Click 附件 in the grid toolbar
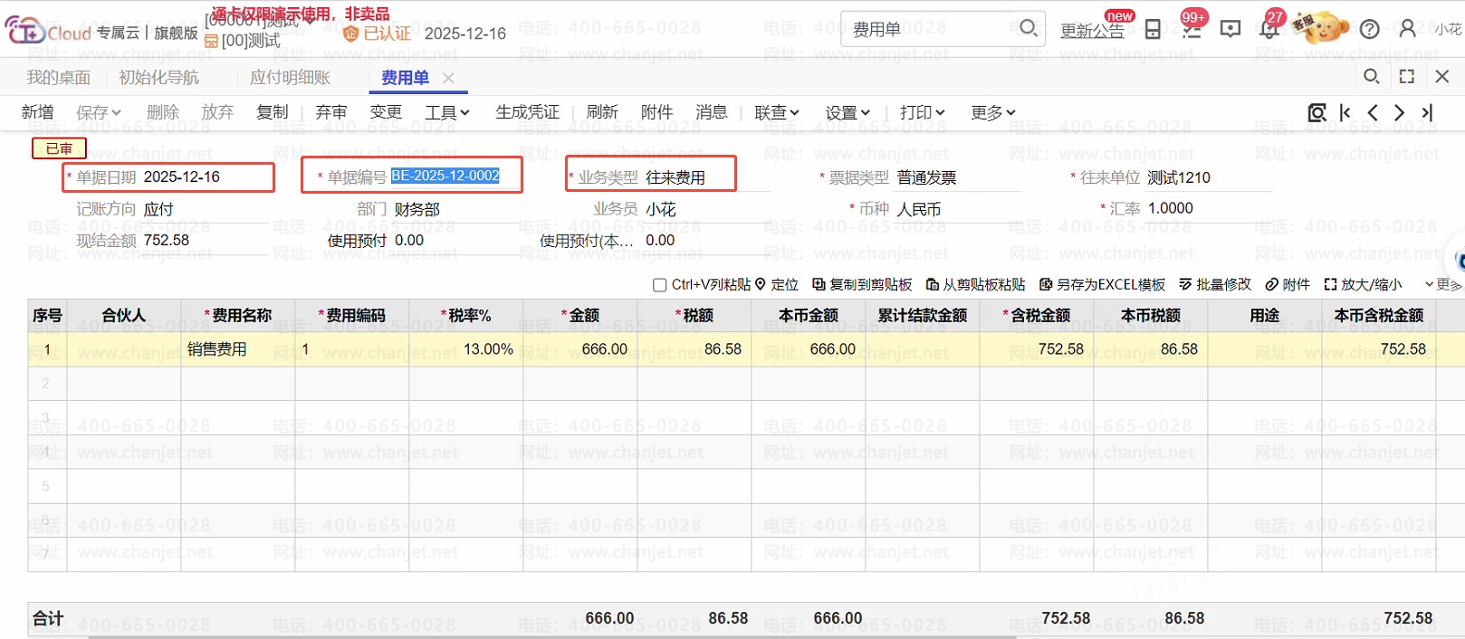The width and height of the screenshot is (1465, 639). point(1288,284)
